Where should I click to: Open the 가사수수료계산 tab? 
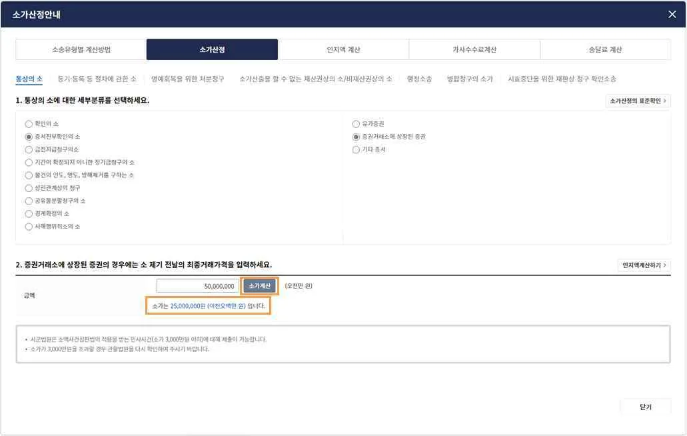474,49
